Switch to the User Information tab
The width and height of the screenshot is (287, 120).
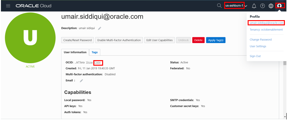pyautogui.click(x=75, y=52)
